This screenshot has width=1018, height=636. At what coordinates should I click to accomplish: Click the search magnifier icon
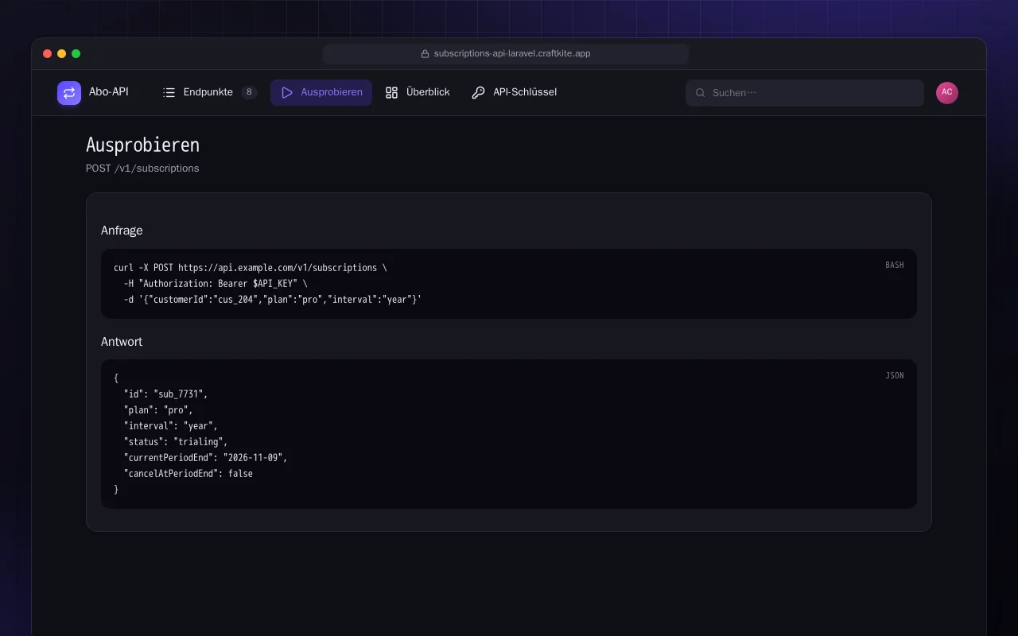click(x=701, y=93)
